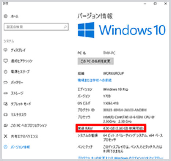This screenshot has height=161, width=171.
Task: Click the ホーム gear icon
Action: (x=6, y=16)
